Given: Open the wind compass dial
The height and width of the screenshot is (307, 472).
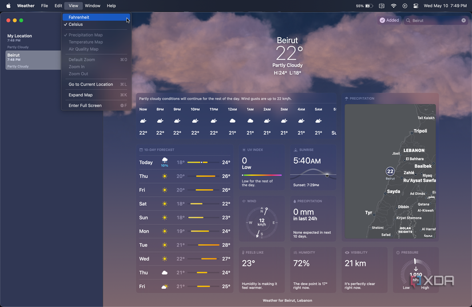Looking at the screenshot, I should tap(261, 223).
